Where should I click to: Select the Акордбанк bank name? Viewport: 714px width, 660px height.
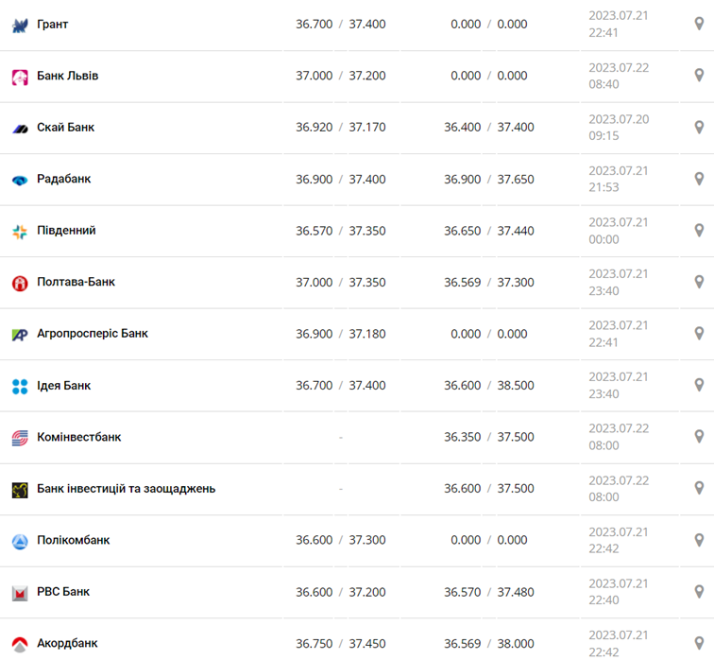(x=67, y=643)
